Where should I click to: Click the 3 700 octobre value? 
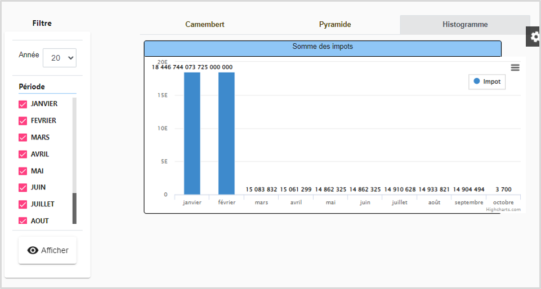point(503,189)
